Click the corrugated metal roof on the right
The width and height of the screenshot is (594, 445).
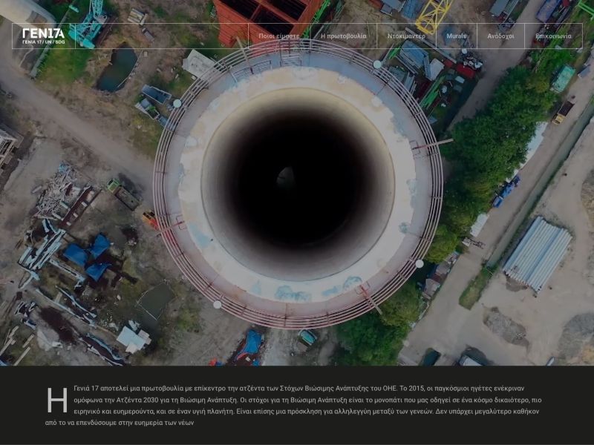tap(538, 252)
